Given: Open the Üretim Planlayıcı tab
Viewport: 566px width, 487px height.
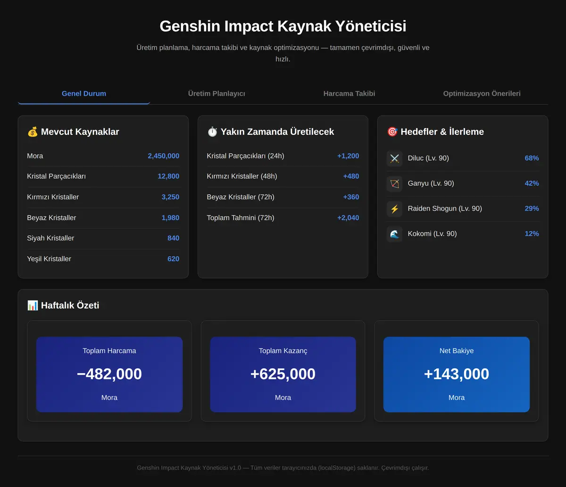Looking at the screenshot, I should click(216, 93).
